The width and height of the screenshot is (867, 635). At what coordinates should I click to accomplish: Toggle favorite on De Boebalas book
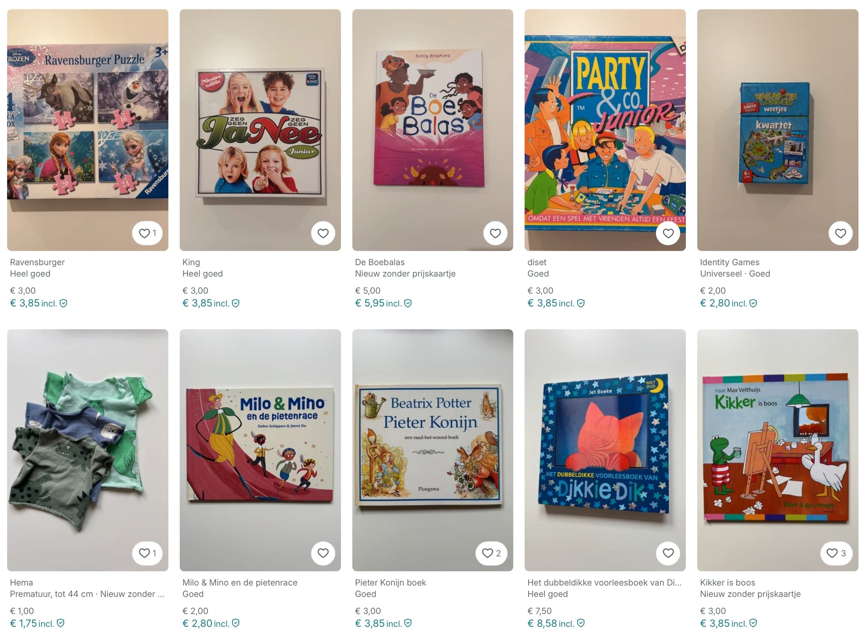[495, 233]
